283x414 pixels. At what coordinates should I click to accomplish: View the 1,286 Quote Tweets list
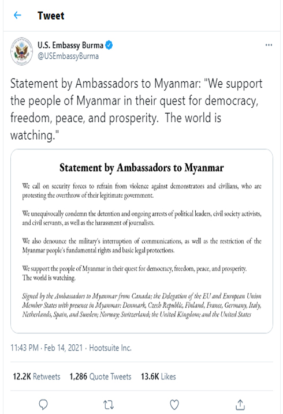[x=100, y=377]
